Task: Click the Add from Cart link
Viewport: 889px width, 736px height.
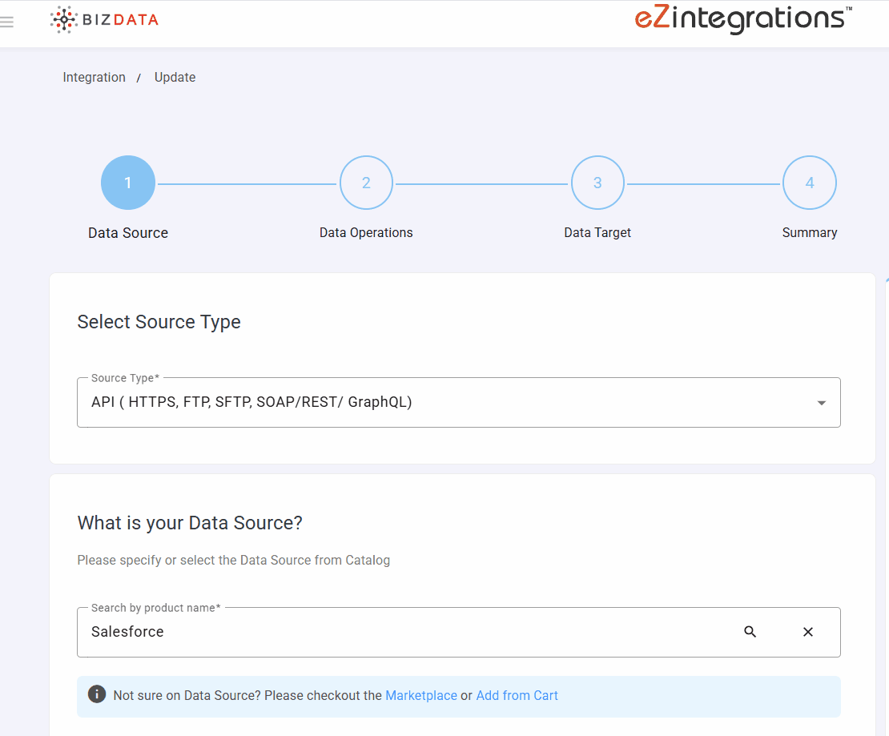Action: tap(517, 695)
